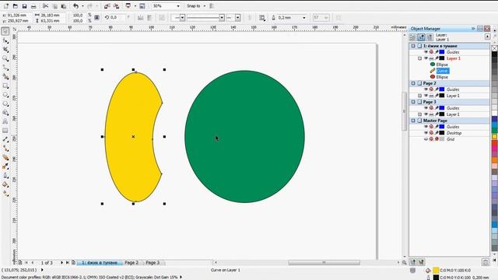Click the rotation angle input field
This screenshot has height=280, width=498.
coord(117,18)
